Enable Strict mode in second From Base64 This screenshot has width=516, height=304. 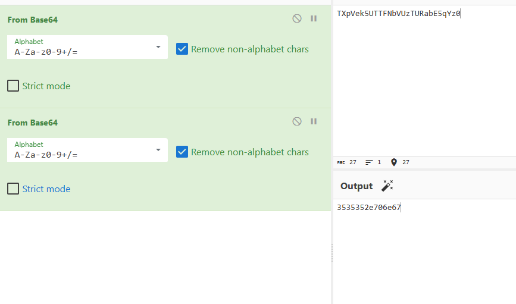tap(13, 189)
